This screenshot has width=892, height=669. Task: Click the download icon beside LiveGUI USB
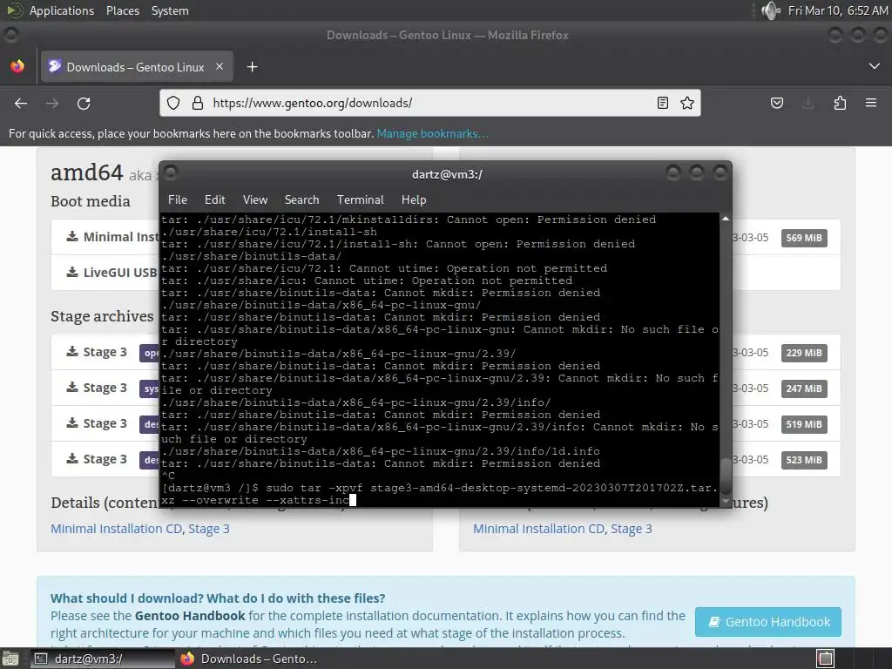click(x=72, y=272)
